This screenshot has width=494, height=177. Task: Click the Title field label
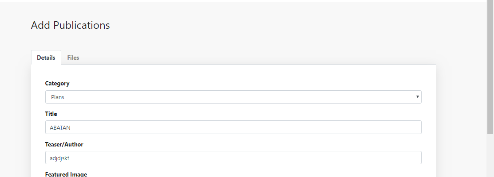pos(51,114)
